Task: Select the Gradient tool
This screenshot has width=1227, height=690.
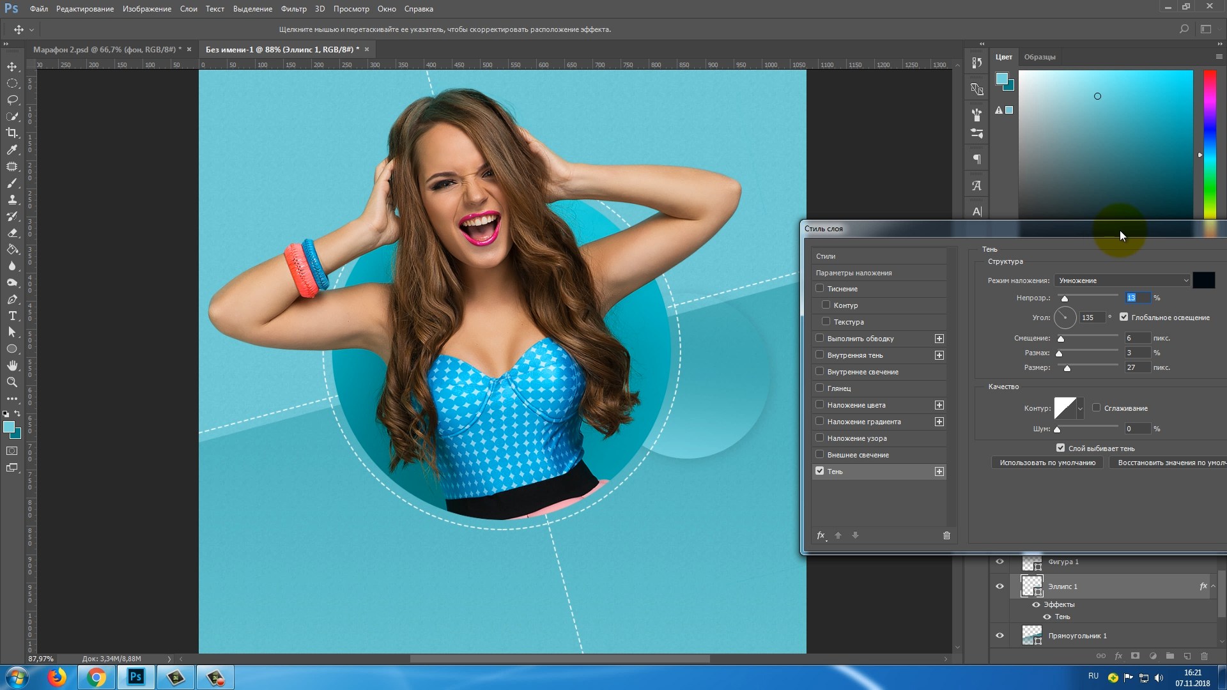Action: (12, 249)
